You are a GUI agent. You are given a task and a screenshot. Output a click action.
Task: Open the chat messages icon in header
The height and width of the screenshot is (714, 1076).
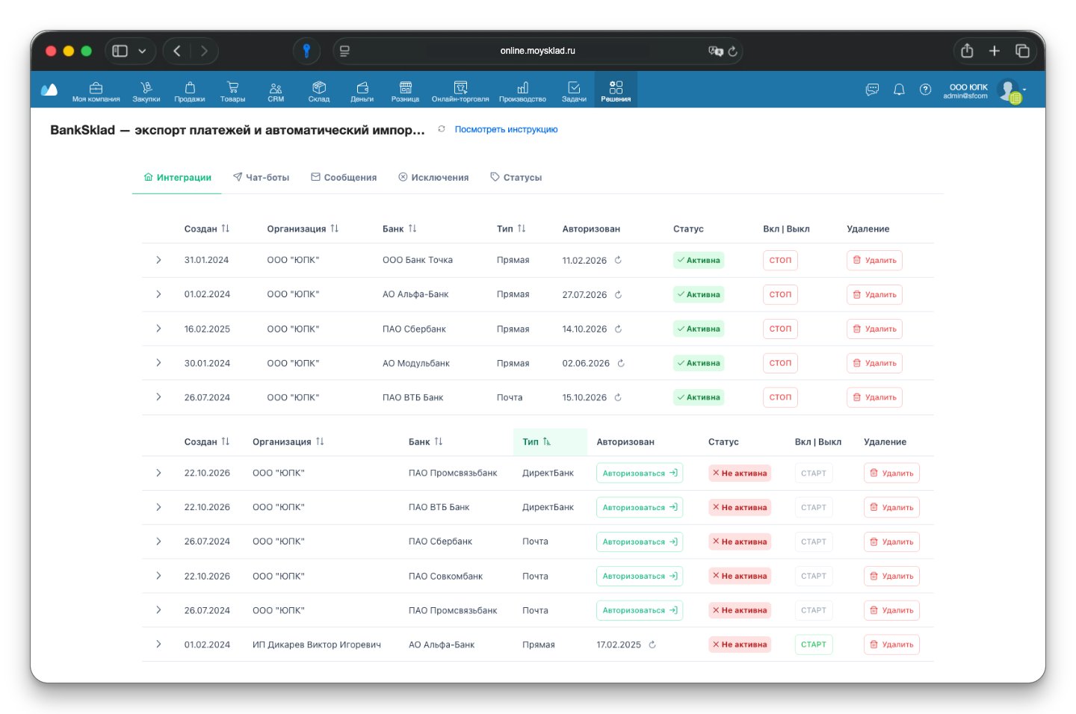872,90
